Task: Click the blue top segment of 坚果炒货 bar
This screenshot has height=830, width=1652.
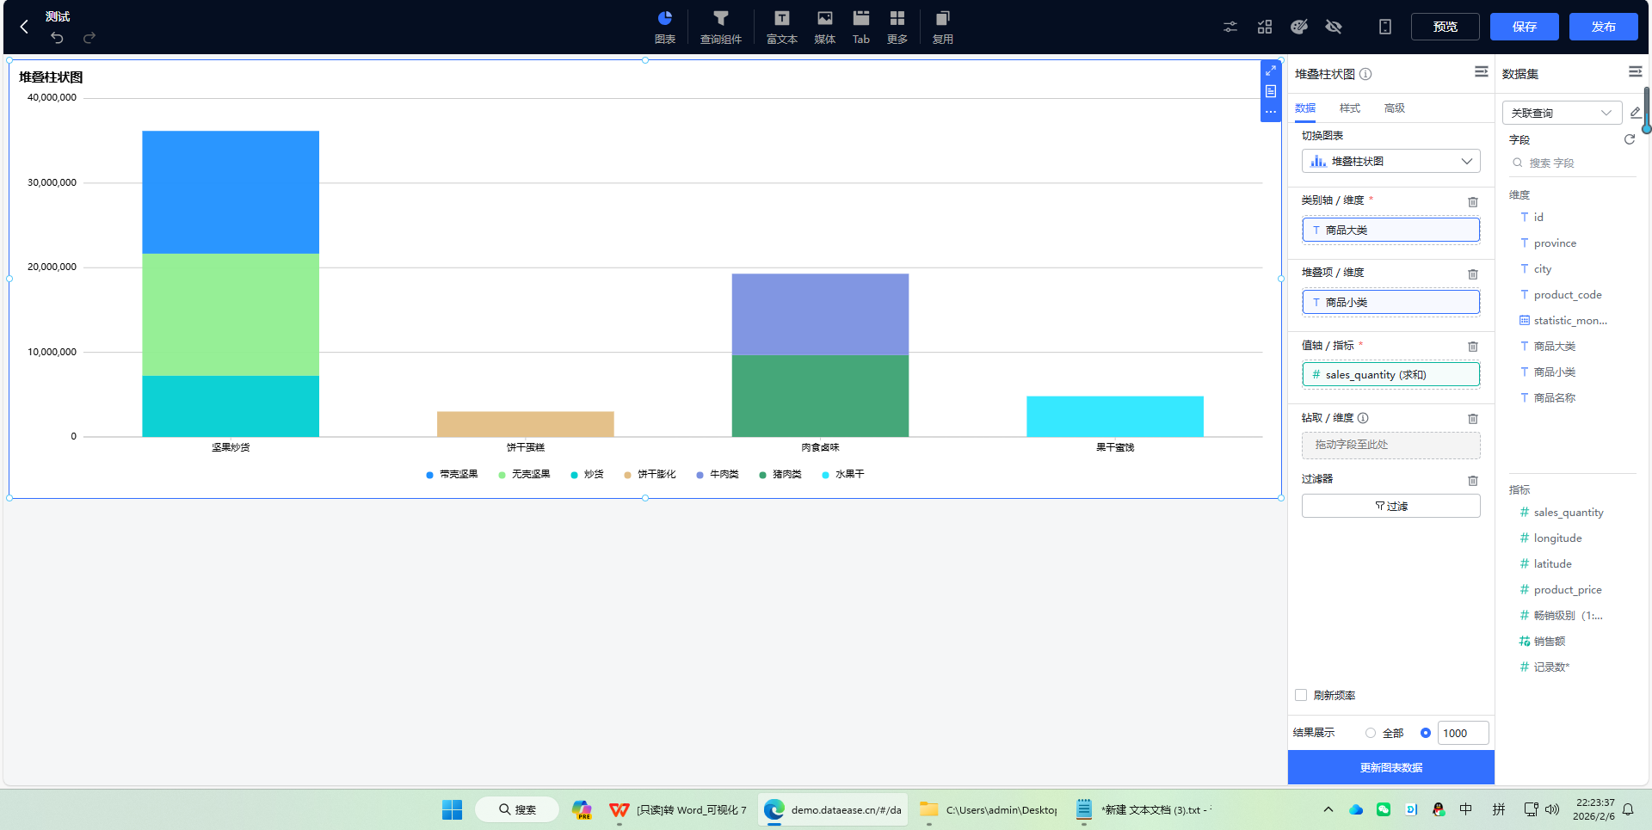Action: (x=231, y=192)
